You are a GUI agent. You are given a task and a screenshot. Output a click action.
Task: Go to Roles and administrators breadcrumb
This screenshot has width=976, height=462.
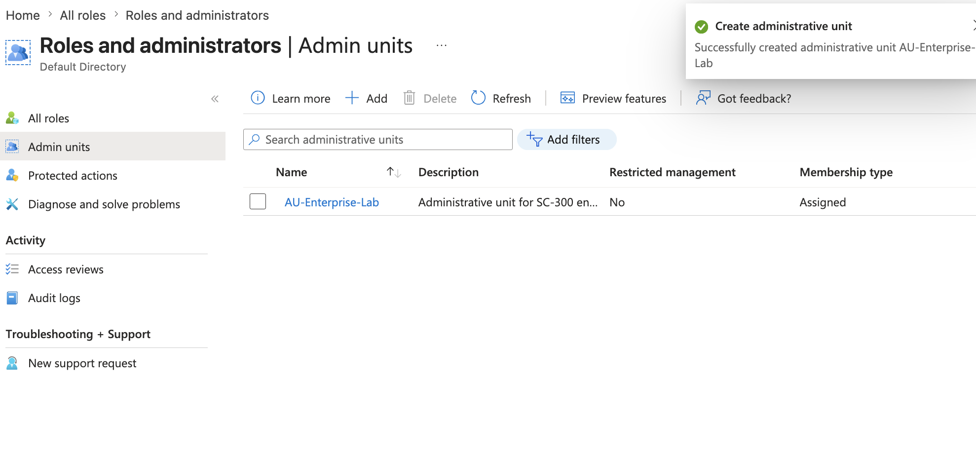[197, 15]
